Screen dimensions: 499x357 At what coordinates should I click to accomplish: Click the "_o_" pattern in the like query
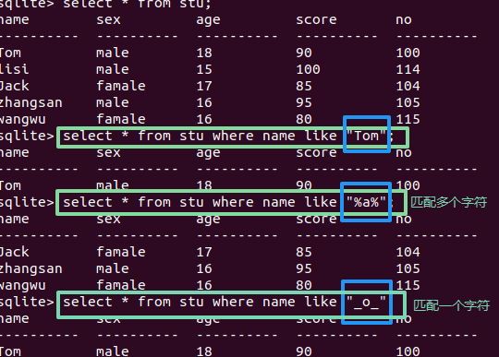(366, 303)
